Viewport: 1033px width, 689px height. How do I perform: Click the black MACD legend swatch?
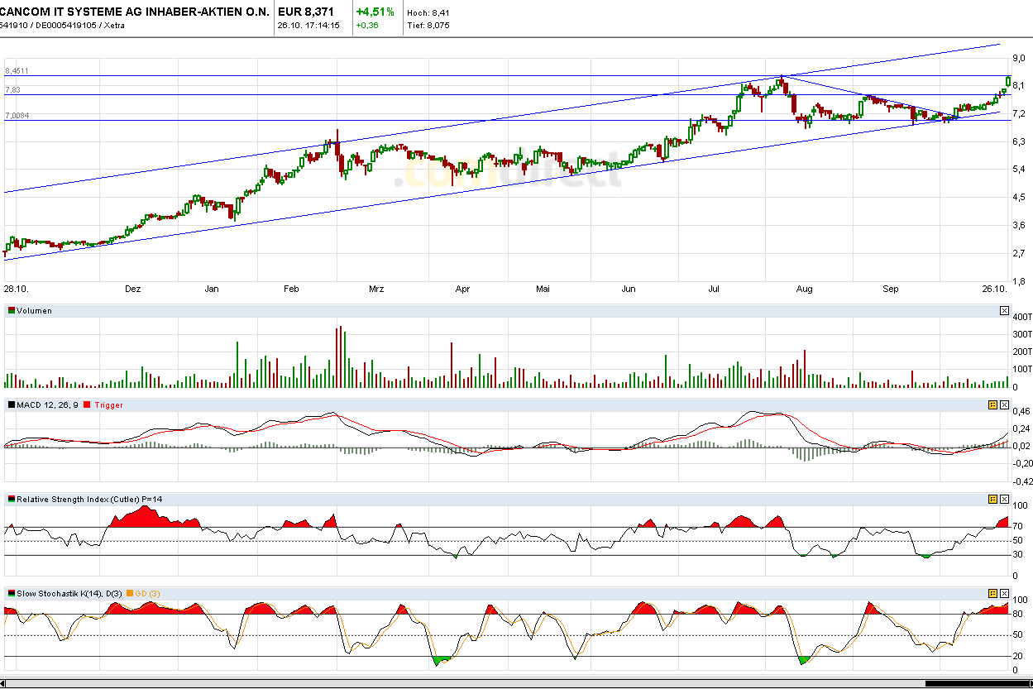click(x=12, y=404)
